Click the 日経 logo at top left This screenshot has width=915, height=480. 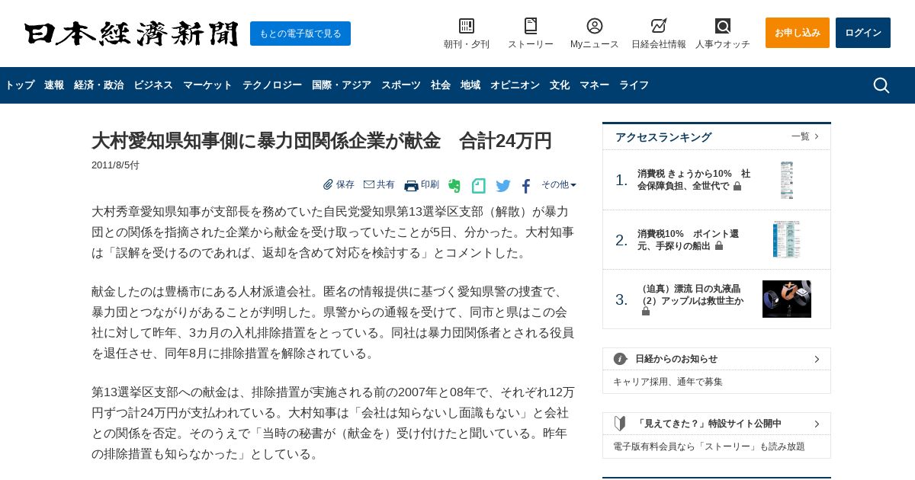tap(131, 34)
